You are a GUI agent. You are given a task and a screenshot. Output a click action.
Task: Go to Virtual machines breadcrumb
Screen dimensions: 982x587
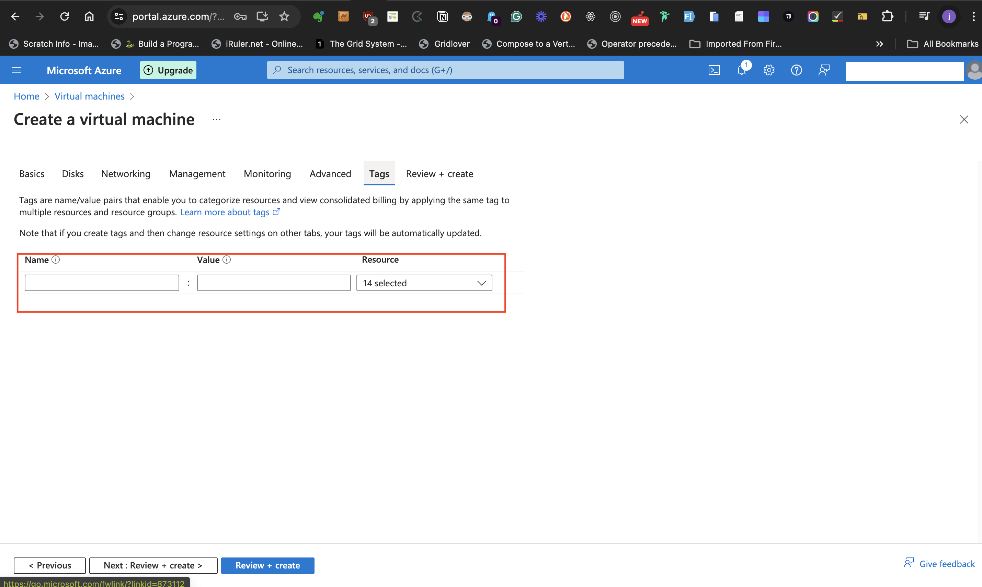coord(89,96)
